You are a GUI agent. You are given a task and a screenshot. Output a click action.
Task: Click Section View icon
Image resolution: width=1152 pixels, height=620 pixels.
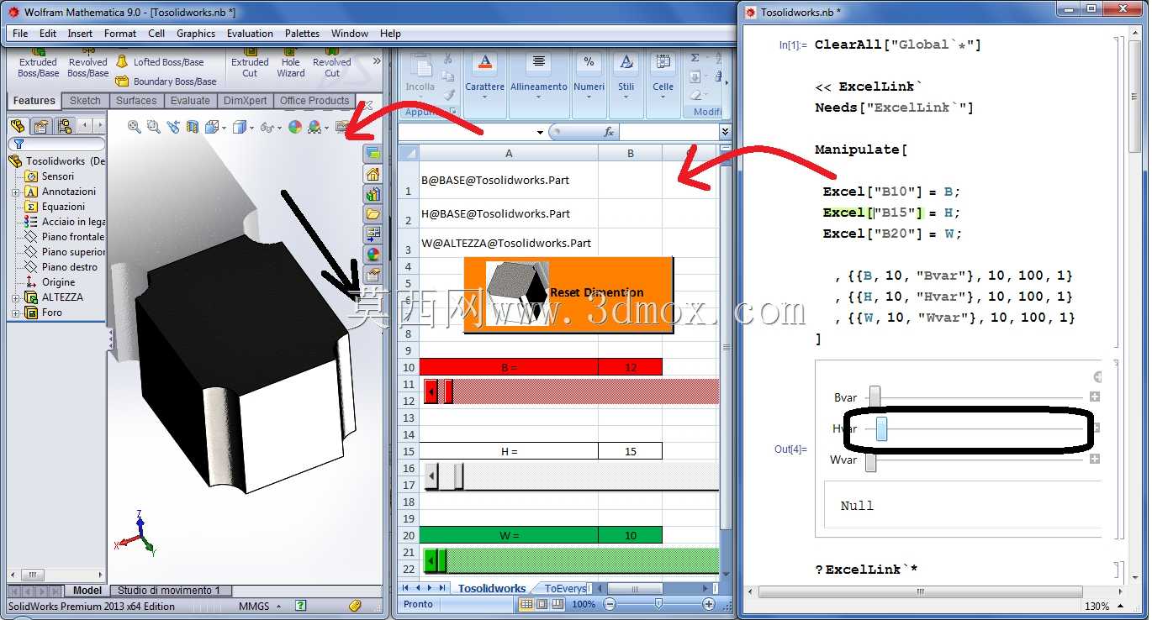[193, 127]
